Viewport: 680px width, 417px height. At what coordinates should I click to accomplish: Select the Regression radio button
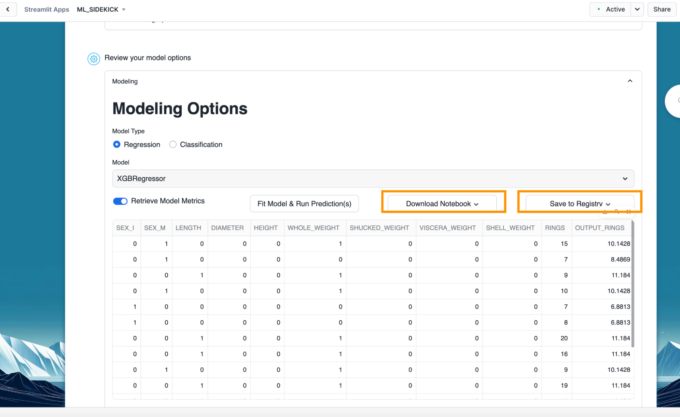117,144
